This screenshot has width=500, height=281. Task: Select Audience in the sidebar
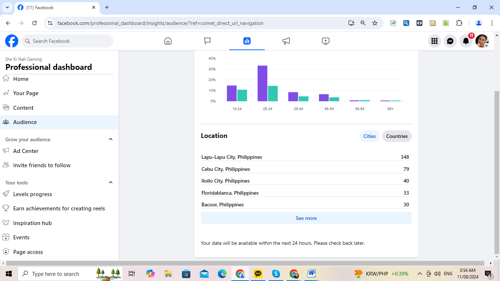(x=59, y=122)
